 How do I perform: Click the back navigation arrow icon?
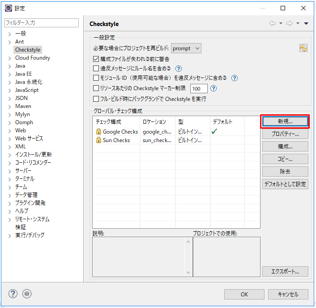pos(273,23)
